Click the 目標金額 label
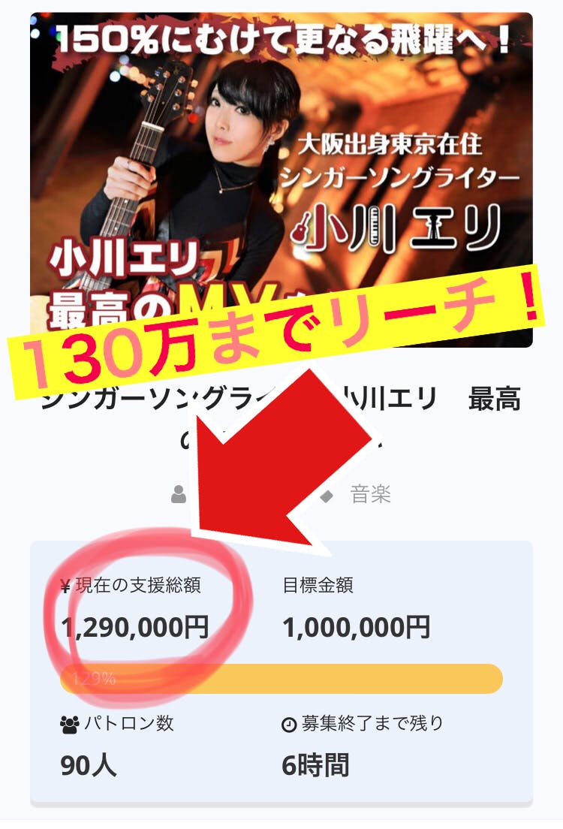563x829 pixels. coord(318,586)
